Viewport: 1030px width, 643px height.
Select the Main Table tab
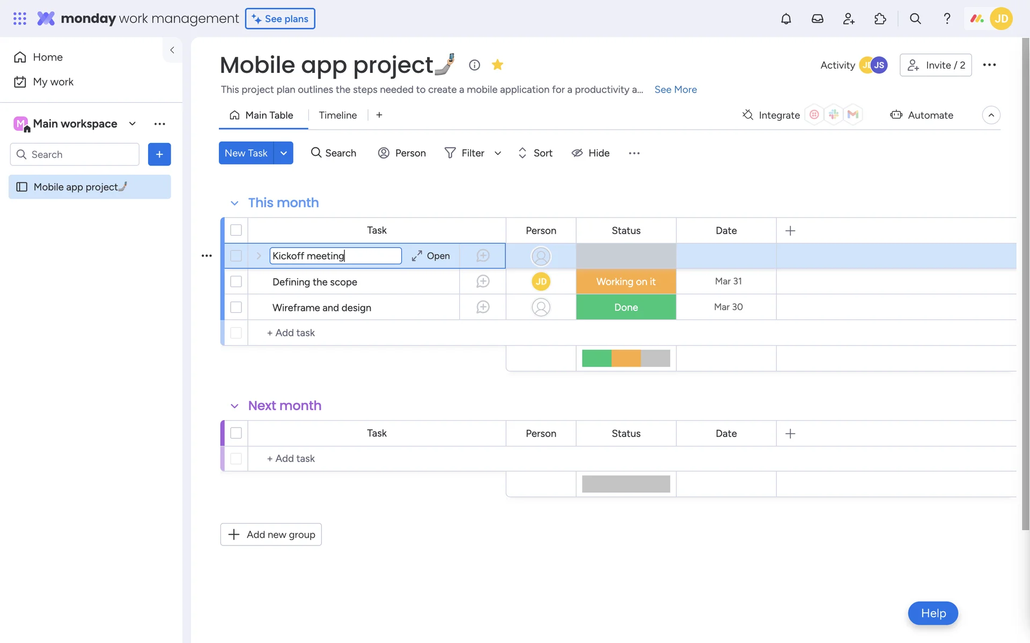[x=262, y=115]
